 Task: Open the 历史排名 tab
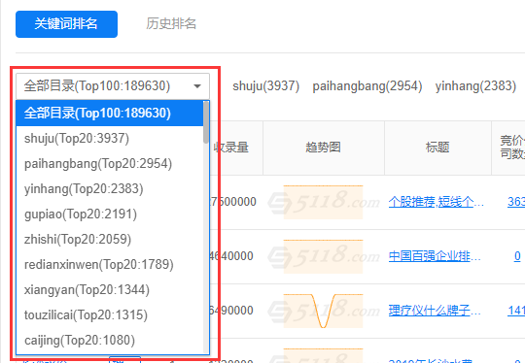171,23
